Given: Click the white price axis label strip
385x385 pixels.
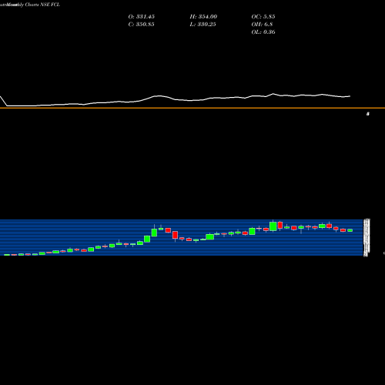Looking at the screenshot, I should (x=367, y=237).
